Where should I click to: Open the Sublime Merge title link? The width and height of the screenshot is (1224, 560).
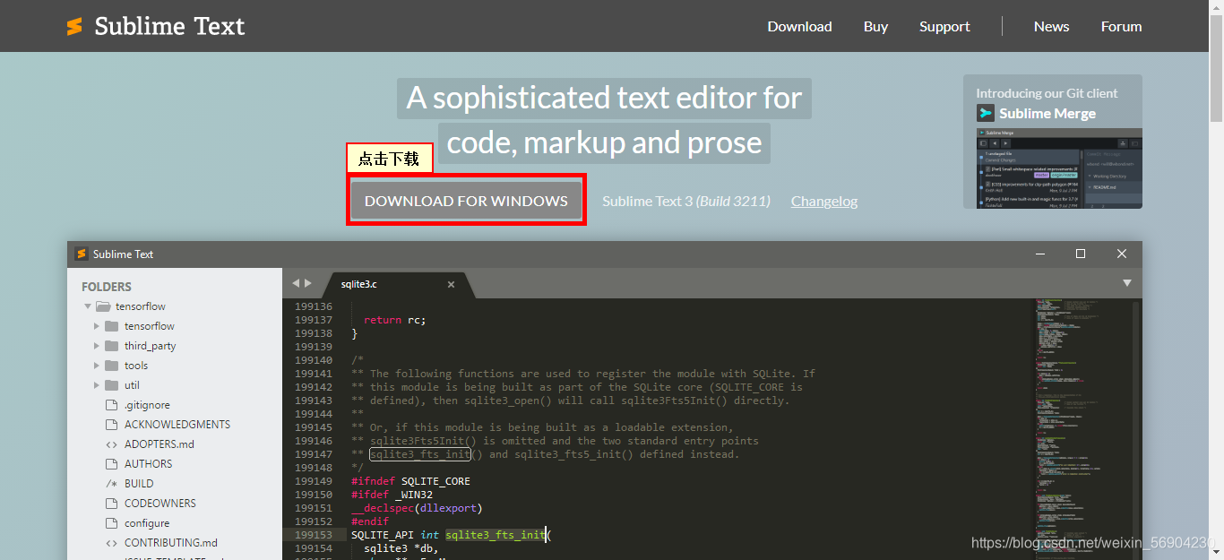tap(1047, 114)
